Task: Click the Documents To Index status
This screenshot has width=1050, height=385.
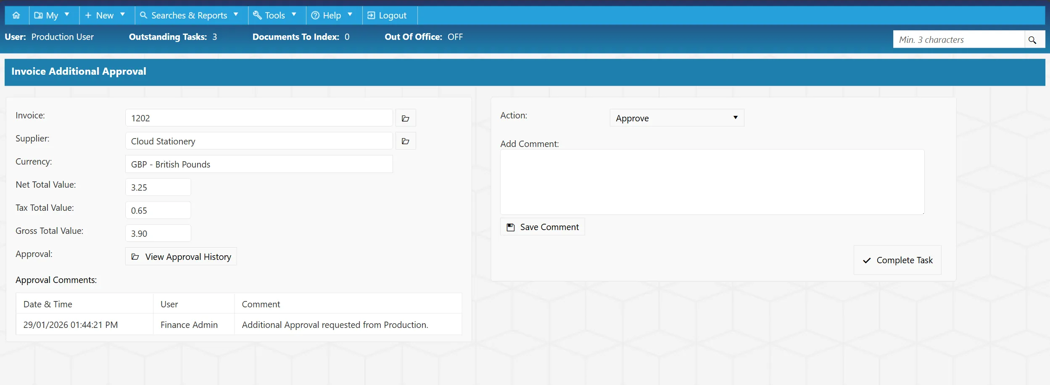Action: [x=301, y=37]
